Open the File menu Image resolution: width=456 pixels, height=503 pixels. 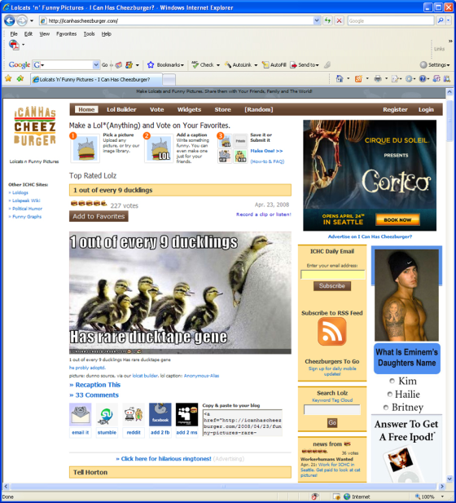pyautogui.click(x=14, y=34)
